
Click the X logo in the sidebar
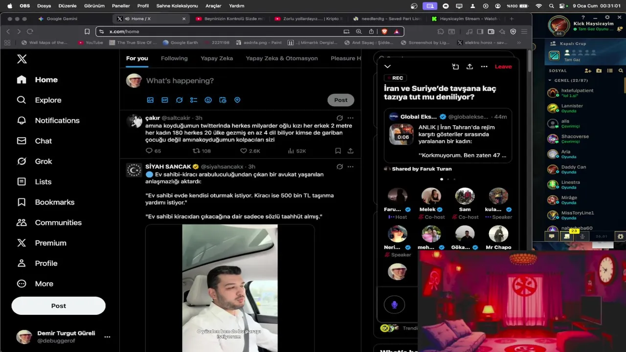(x=22, y=59)
